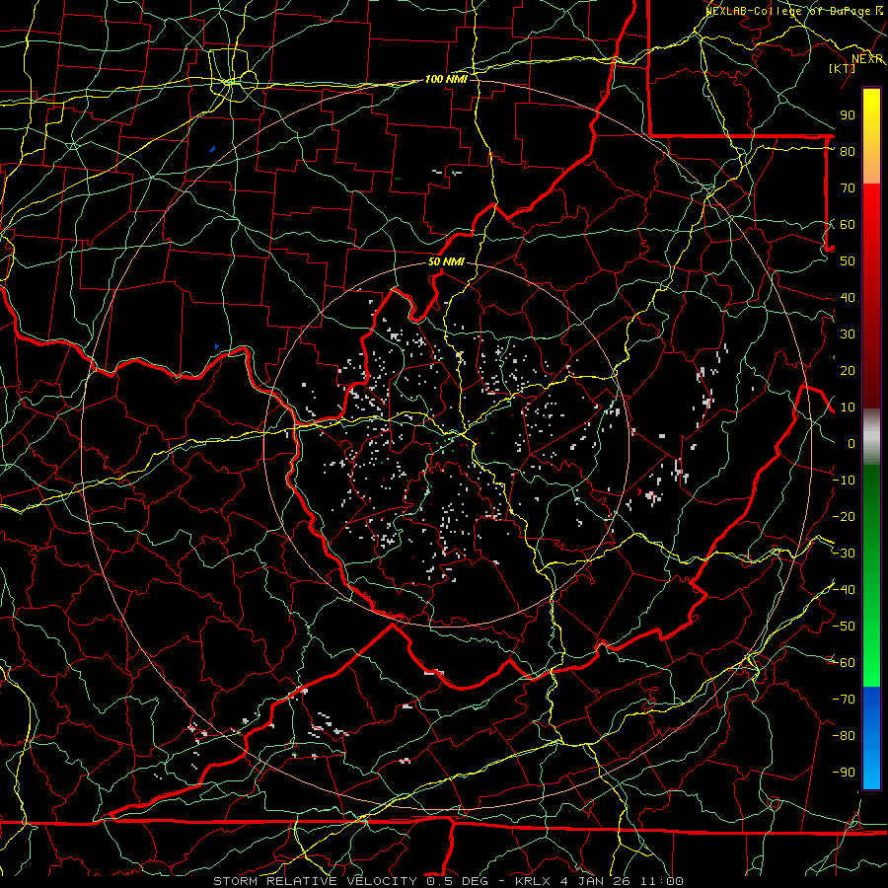The width and height of the screenshot is (888, 888).
Task: Click the -40 value on the velocity scale
Action: click(844, 590)
